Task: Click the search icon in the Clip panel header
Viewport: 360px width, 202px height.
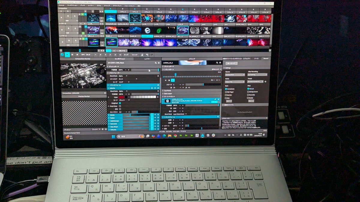Action: (217, 63)
